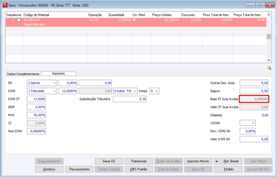This screenshot has width=277, height=177.
Task: Click the disabled Enquadramento button
Action: tap(49, 161)
